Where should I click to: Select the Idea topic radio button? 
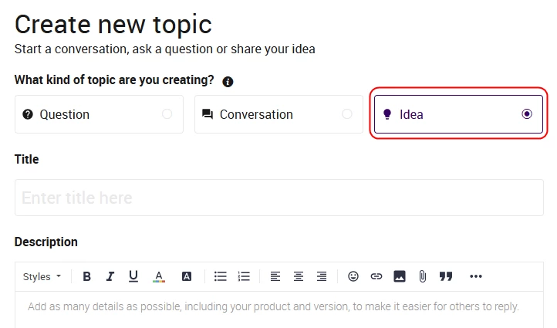[x=527, y=114]
